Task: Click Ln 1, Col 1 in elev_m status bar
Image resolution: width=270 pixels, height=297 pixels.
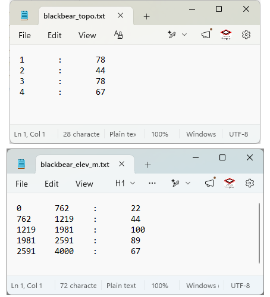Action: (27, 286)
